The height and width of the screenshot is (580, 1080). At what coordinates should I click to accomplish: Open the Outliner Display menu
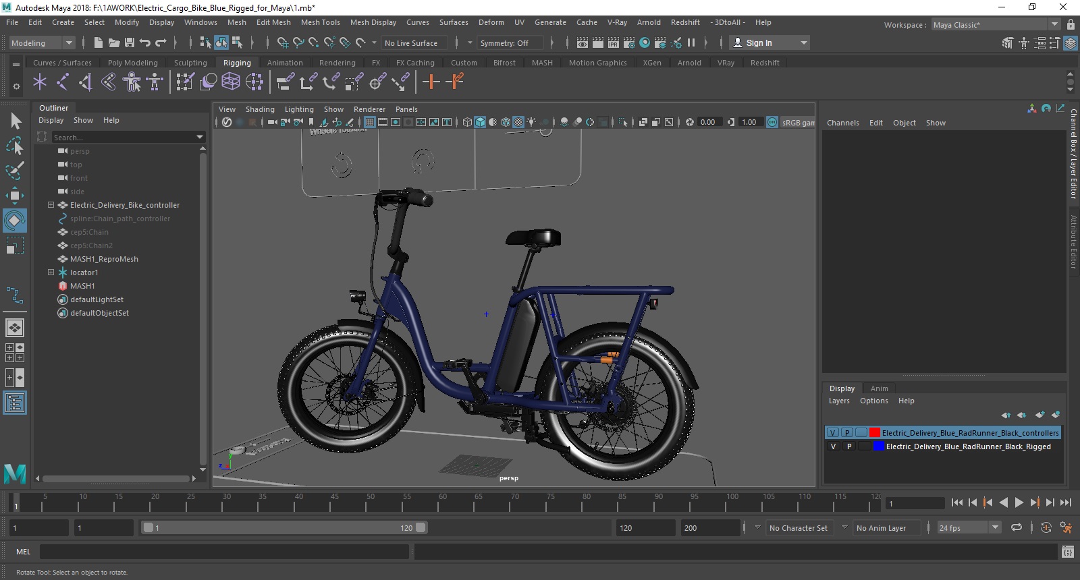[51, 120]
